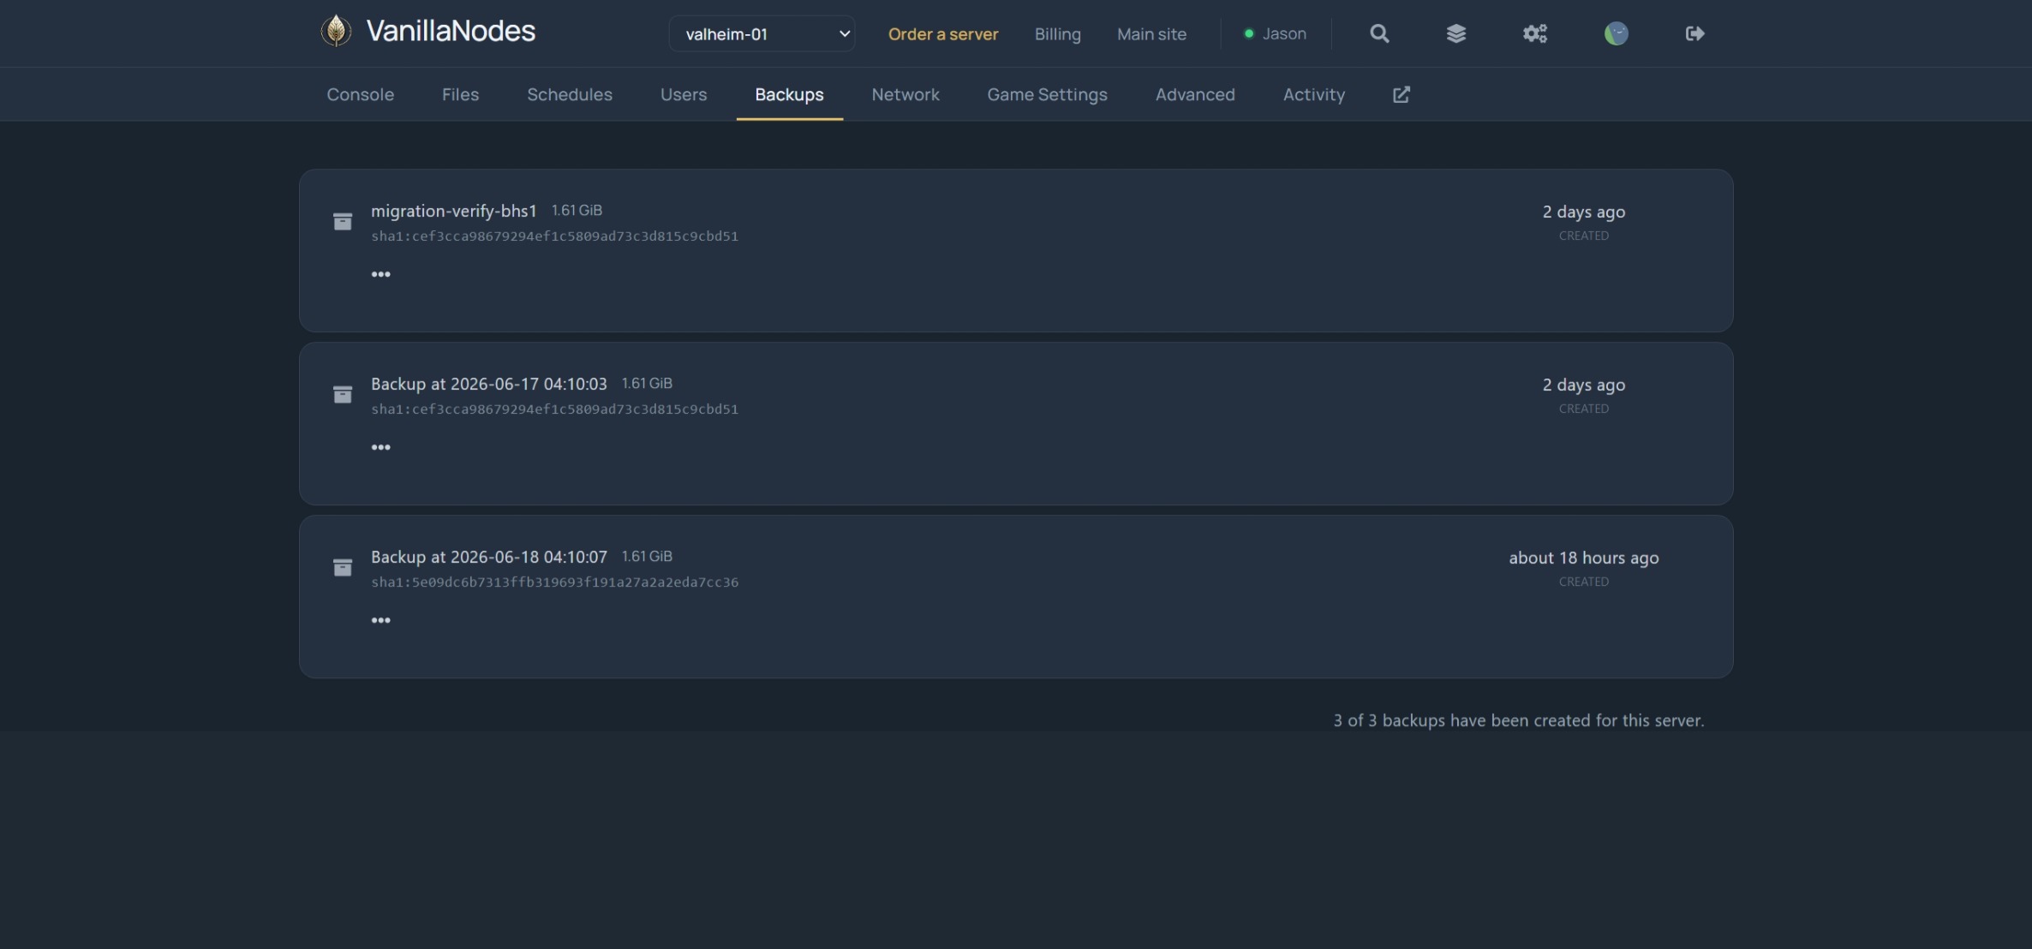Open the Billing link
Screen dimensions: 2032x949
pos(1058,33)
